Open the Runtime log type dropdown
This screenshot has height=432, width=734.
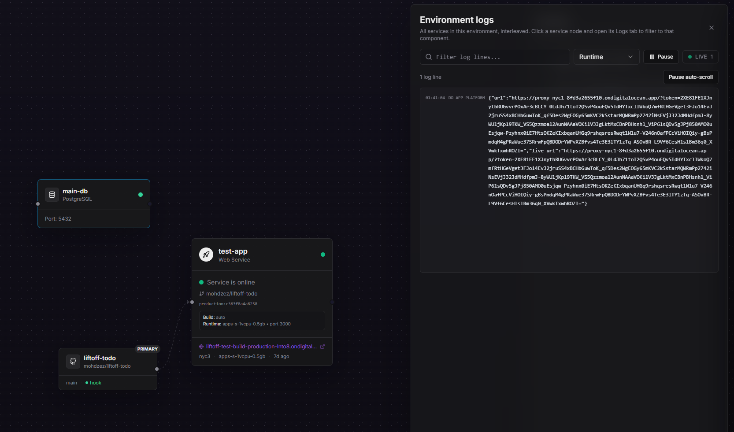coord(606,57)
